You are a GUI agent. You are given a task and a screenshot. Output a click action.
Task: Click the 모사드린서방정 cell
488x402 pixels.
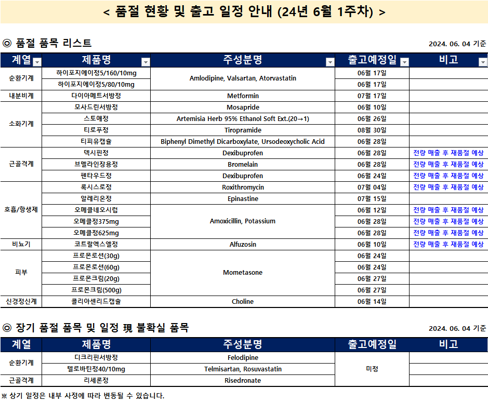[x=96, y=108]
